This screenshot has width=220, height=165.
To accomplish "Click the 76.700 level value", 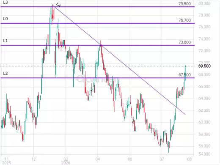I will point(184,20).
